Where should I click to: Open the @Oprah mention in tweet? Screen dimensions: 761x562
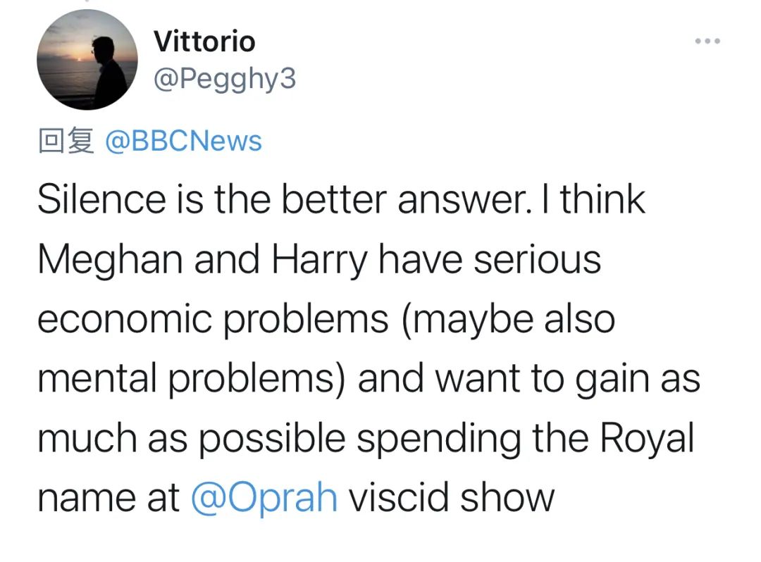(264, 497)
